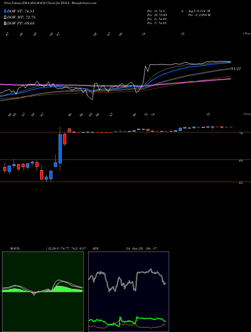Click the 65 price axis label

click(x=240, y=183)
